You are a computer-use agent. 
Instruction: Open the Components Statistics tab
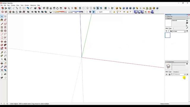[176, 72]
